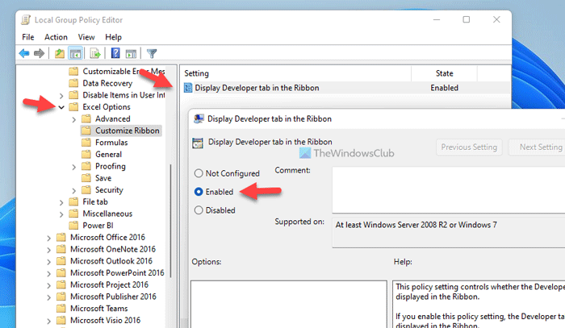Click the Previous Setting button
The image size is (565, 328).
(469, 147)
